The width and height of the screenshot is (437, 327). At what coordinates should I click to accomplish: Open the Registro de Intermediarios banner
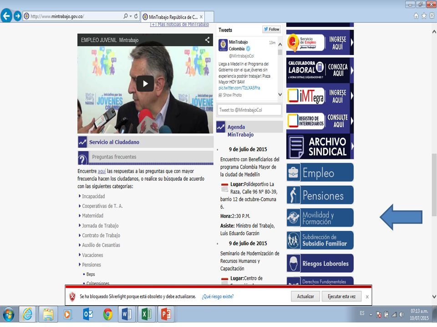[320, 121]
